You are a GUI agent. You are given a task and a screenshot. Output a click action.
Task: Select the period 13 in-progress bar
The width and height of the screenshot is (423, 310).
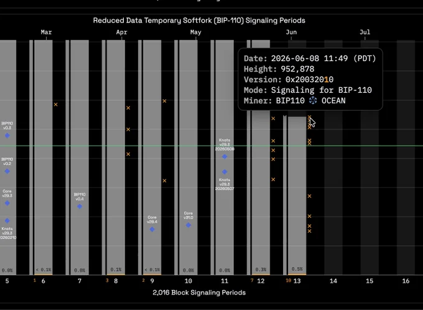tap(297, 195)
